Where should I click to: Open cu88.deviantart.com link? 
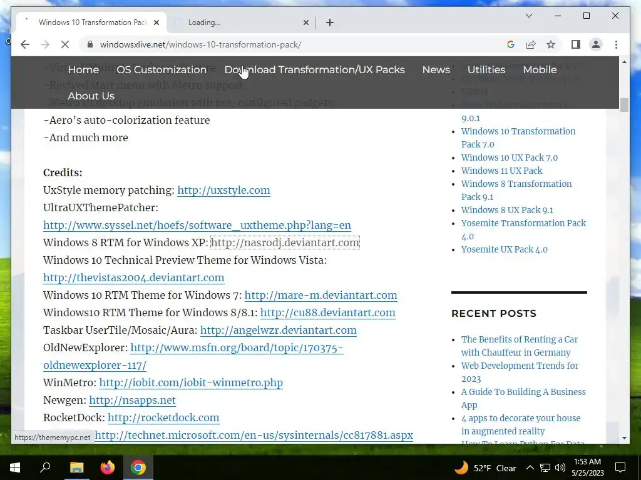(x=327, y=312)
